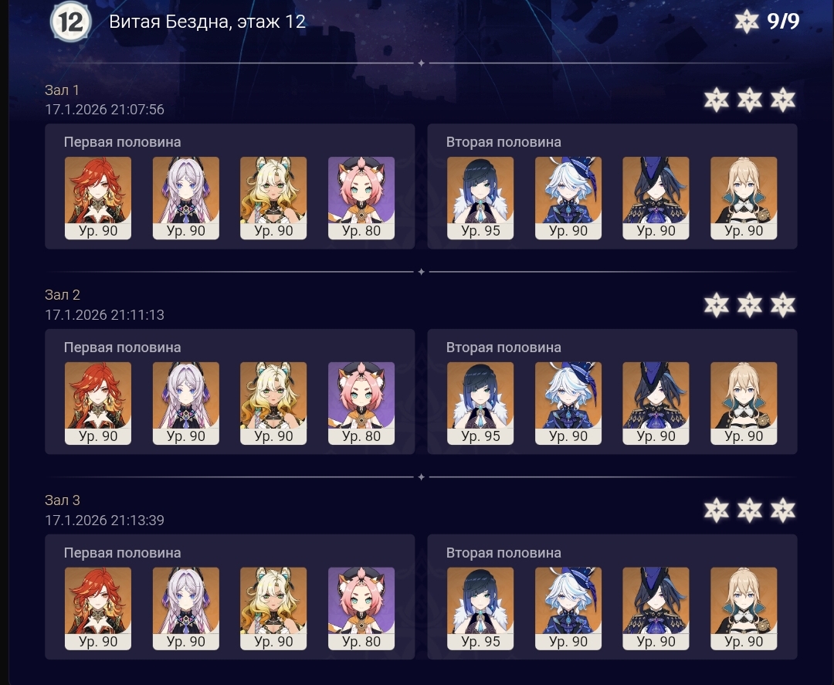Viewport: 834px width, 685px height.
Task: Open the level 95 character portrait in Зал 2
Action: coord(480,403)
